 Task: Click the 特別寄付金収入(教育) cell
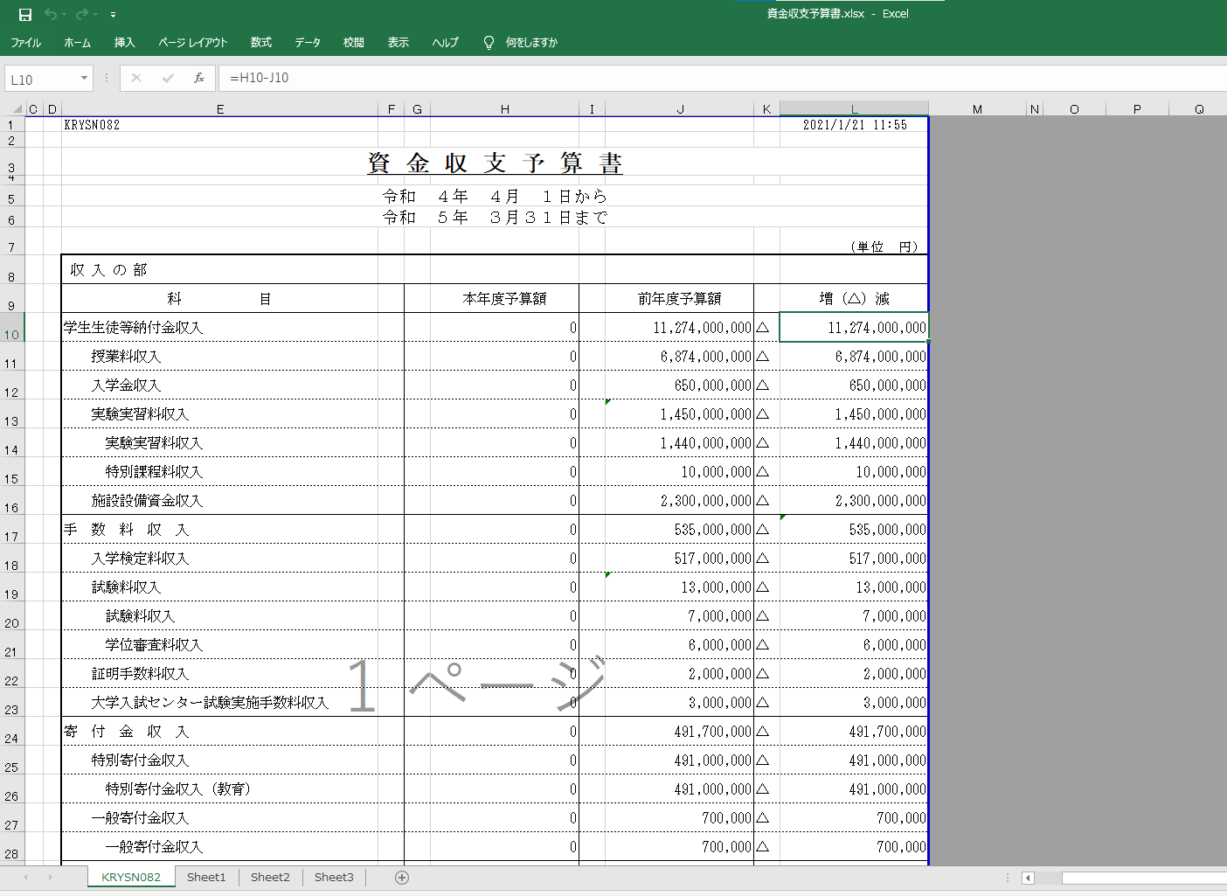point(178,789)
